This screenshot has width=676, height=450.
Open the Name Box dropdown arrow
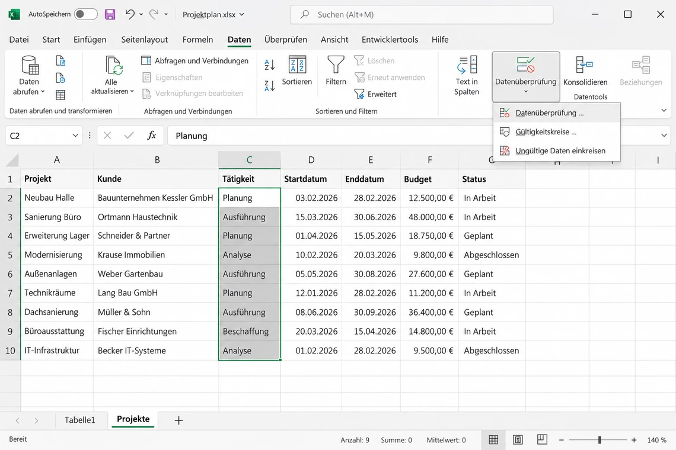[x=75, y=136]
